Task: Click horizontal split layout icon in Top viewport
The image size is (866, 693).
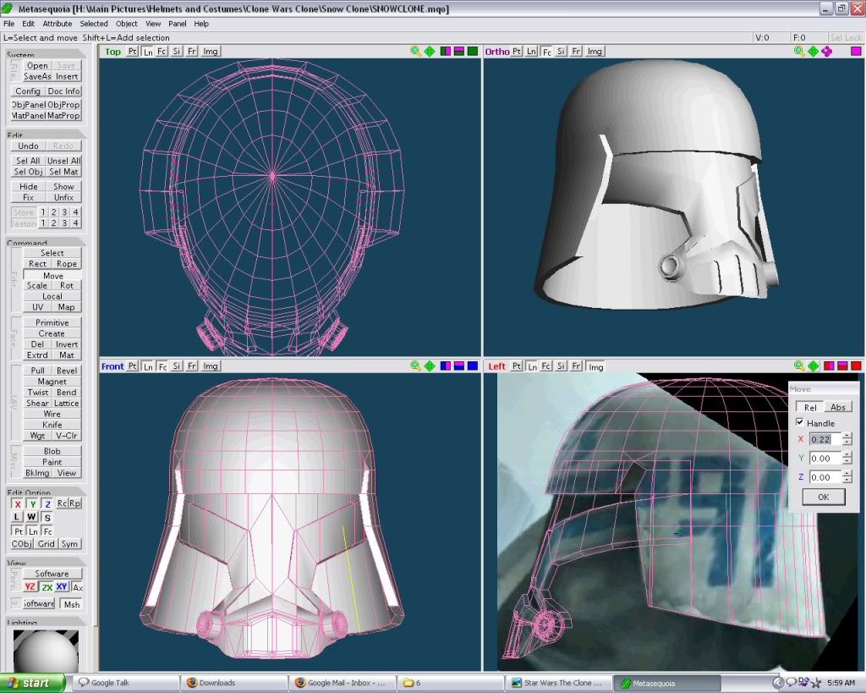Action: click(459, 52)
